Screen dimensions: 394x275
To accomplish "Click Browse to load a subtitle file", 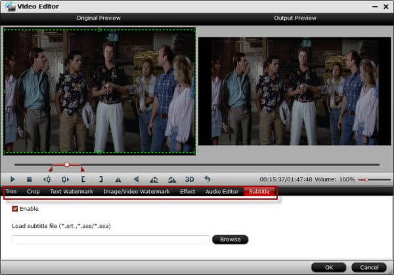I will 230,240.
